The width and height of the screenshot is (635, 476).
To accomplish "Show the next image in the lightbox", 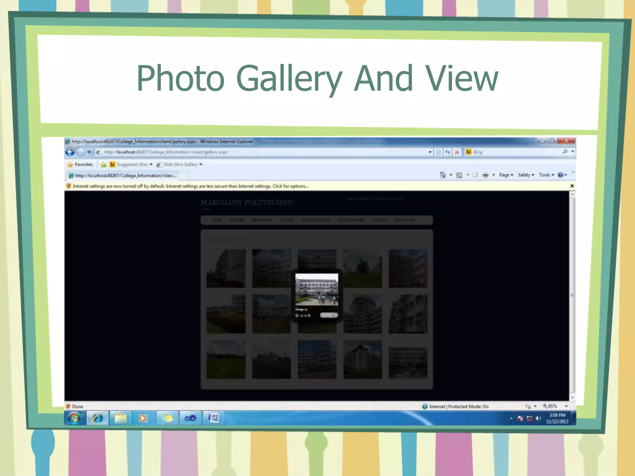I will tap(309, 315).
